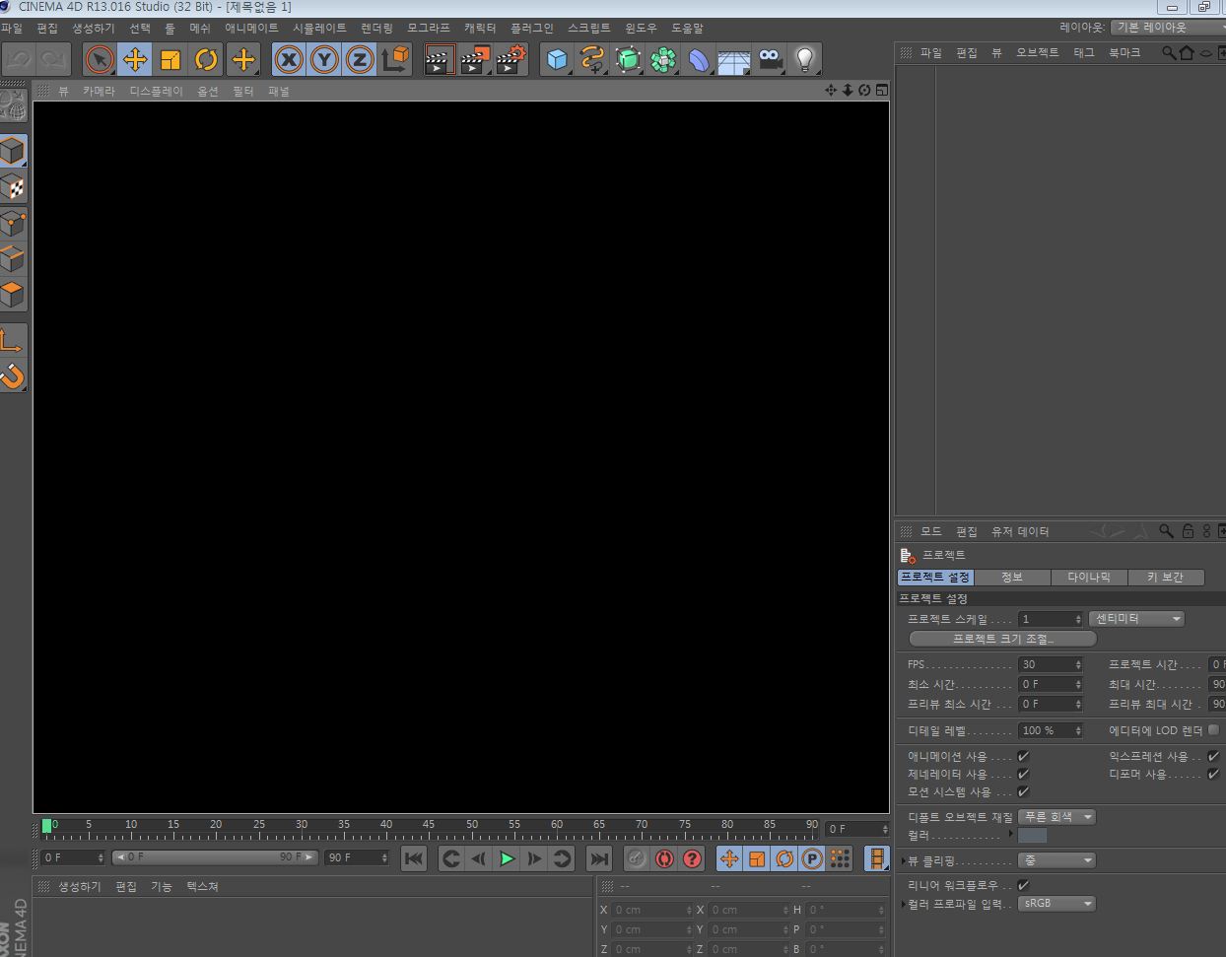Screen dimensions: 1226x957
Task: Click the green playhead at frame 0
Action: [x=47, y=826]
